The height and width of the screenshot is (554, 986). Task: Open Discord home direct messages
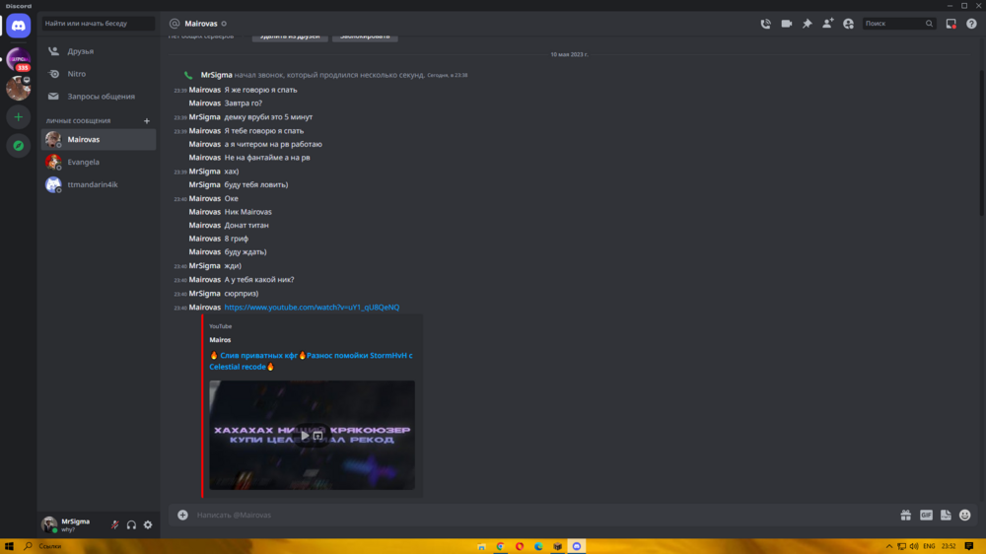[x=18, y=26]
